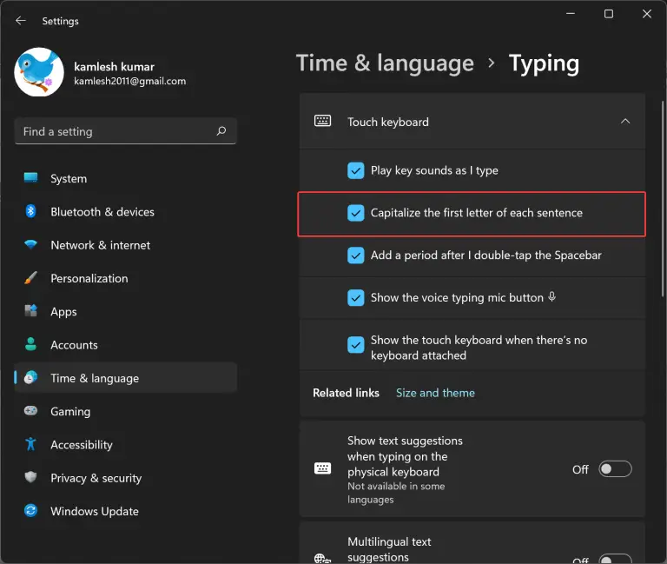
Task: Click the Network wifi icon
Action: [30, 244]
